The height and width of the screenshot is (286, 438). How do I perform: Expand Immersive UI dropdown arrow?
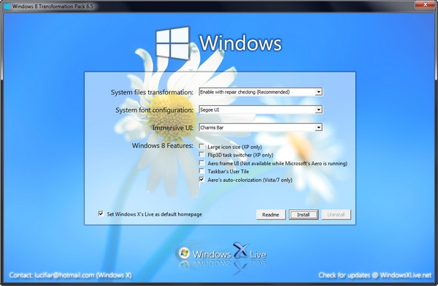[318, 127]
